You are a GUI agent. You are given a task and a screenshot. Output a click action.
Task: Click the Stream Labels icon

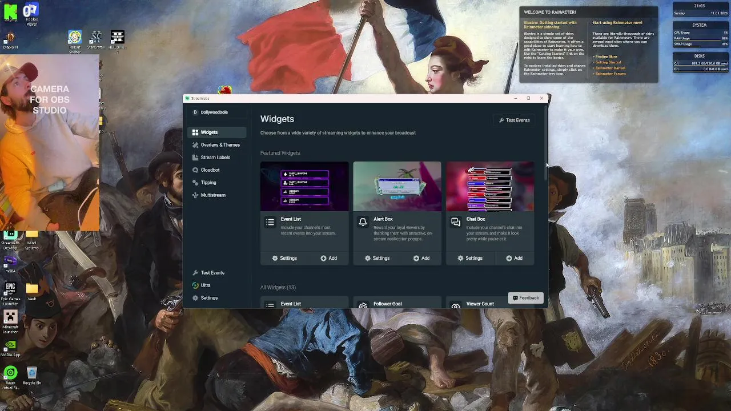click(195, 158)
